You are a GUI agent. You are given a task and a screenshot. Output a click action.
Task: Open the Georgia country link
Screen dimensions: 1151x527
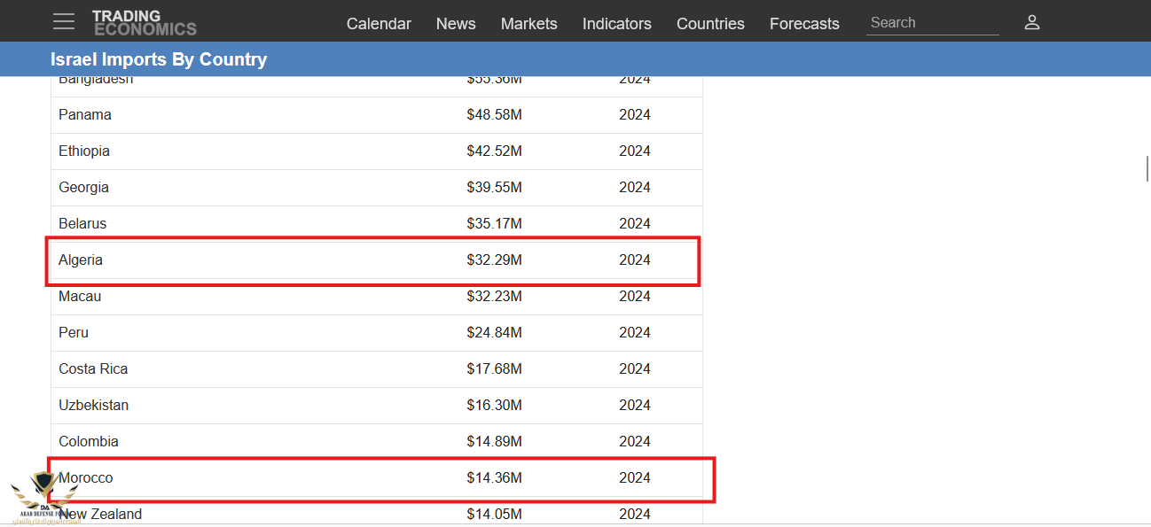(83, 188)
